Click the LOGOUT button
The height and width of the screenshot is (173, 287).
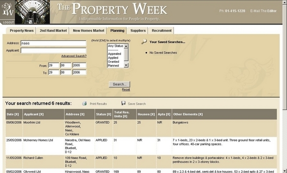tap(8, 22)
